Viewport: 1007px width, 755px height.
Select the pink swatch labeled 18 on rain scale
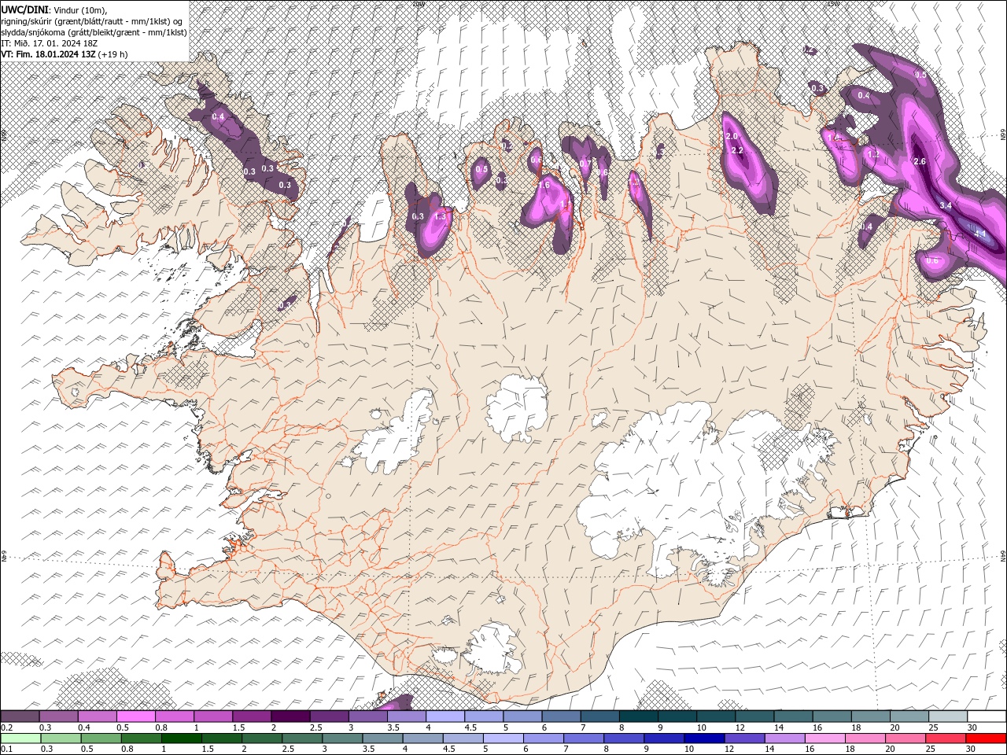click(x=865, y=738)
